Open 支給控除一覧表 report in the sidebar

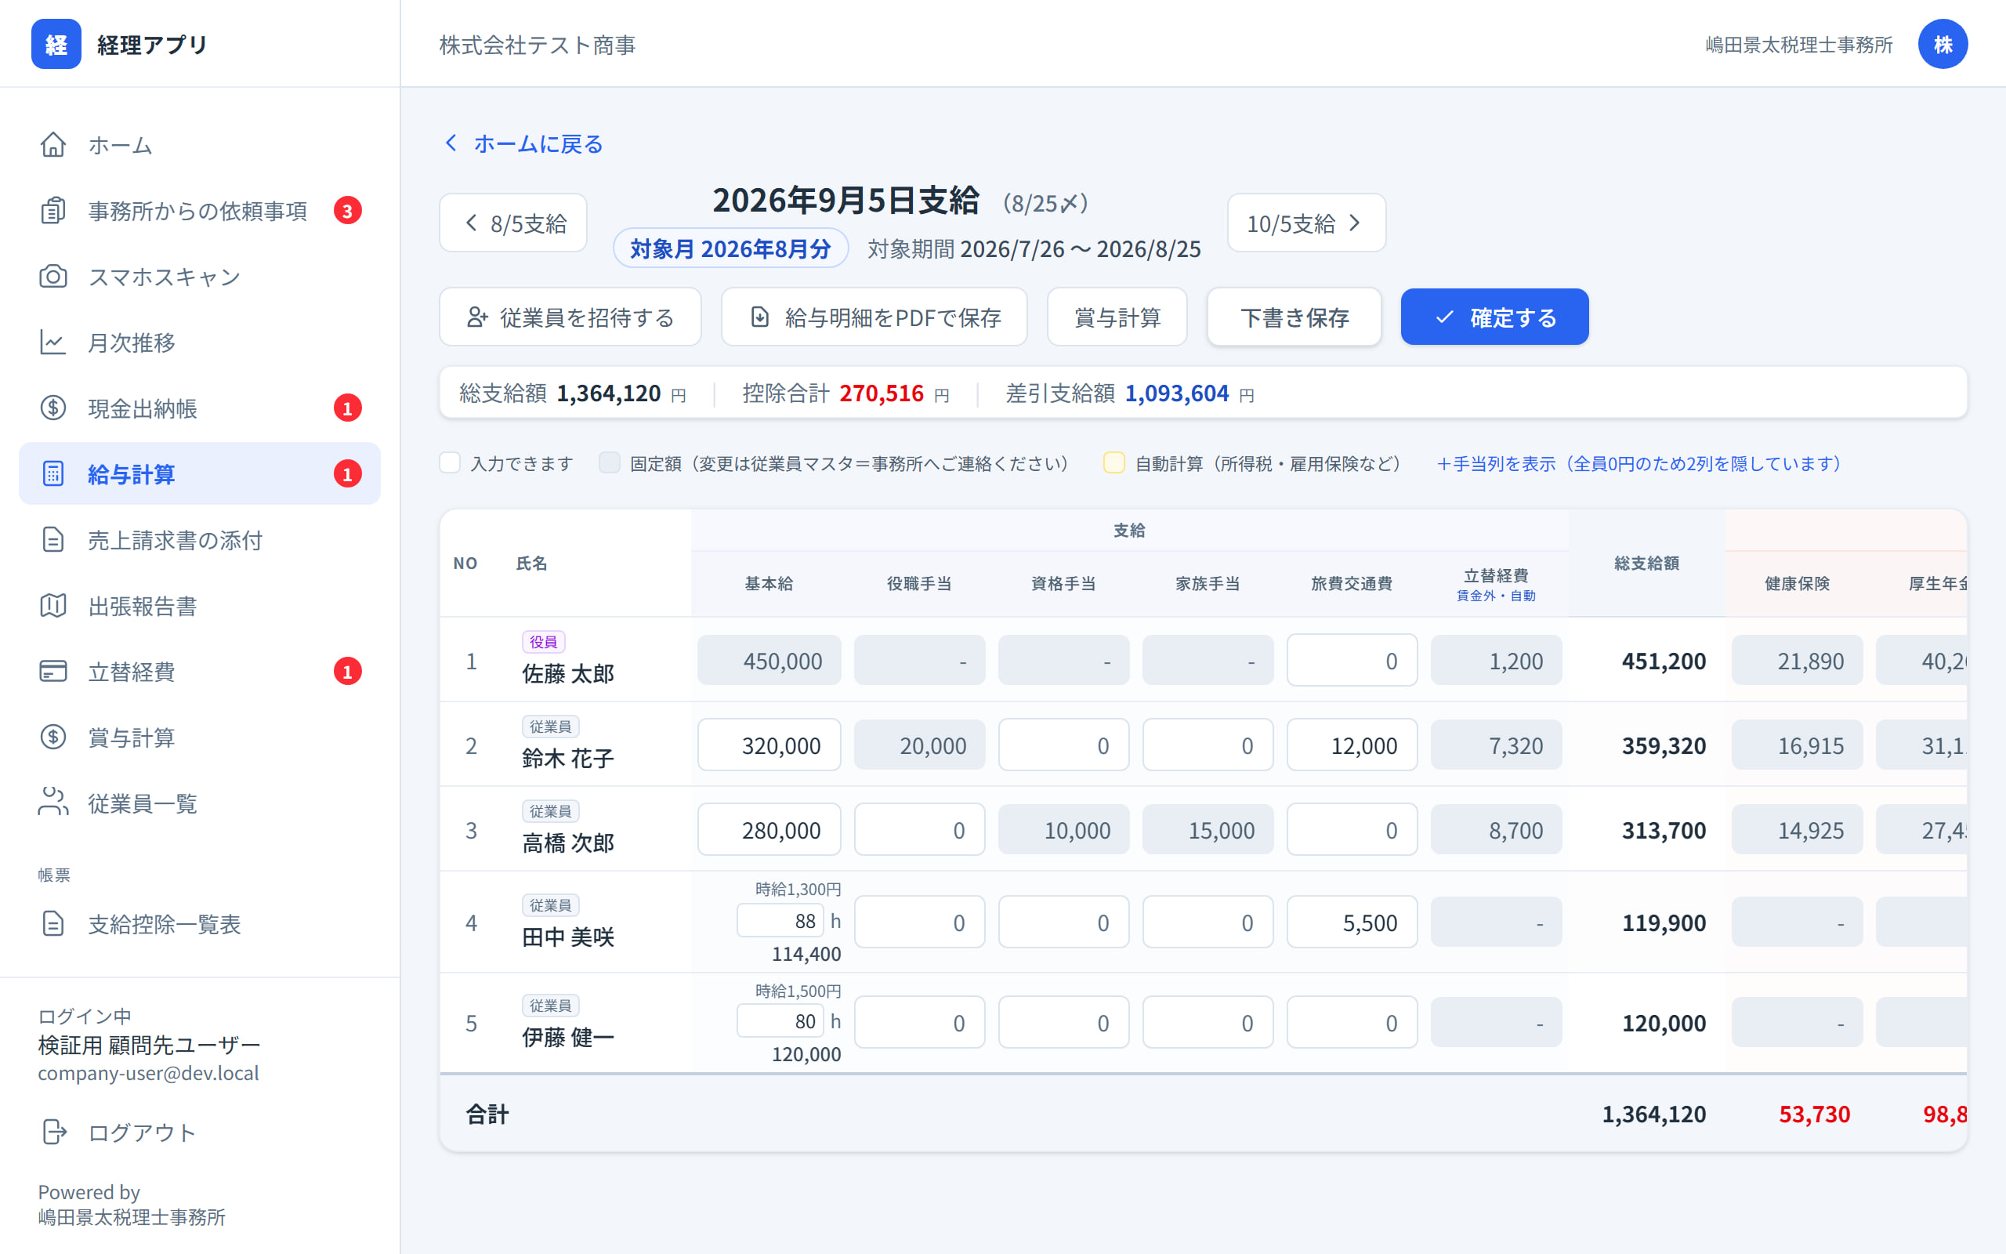coord(199,924)
